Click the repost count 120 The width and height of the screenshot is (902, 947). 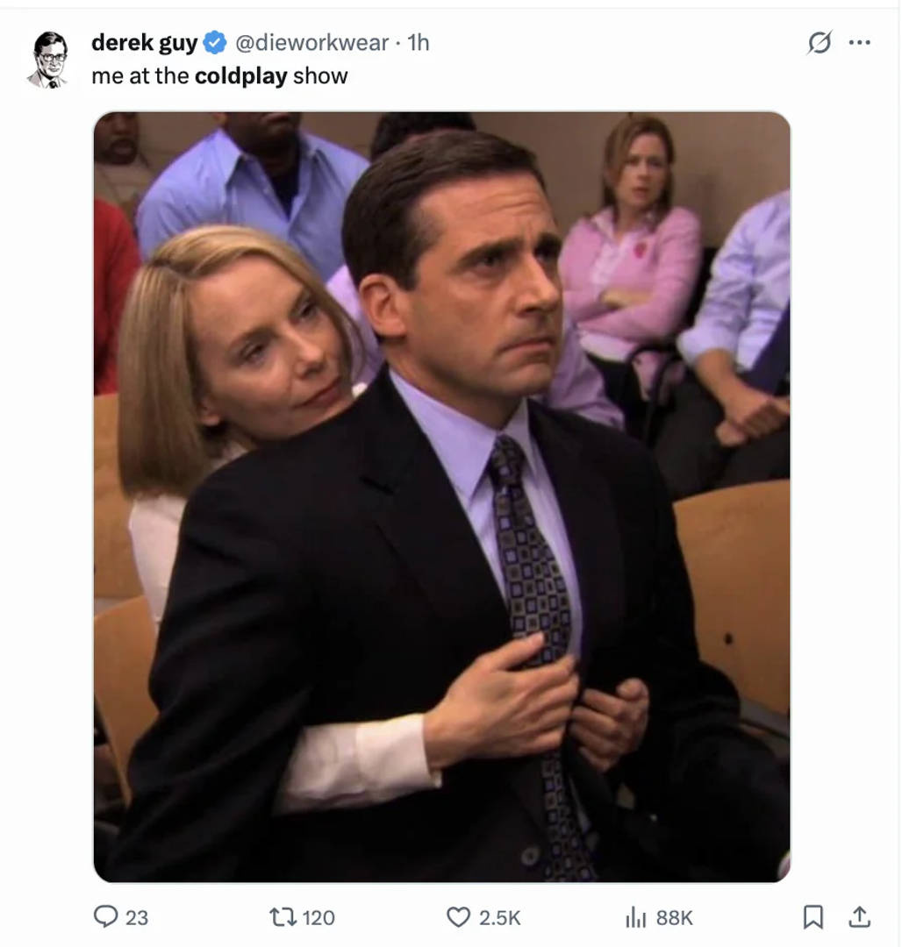(319, 918)
